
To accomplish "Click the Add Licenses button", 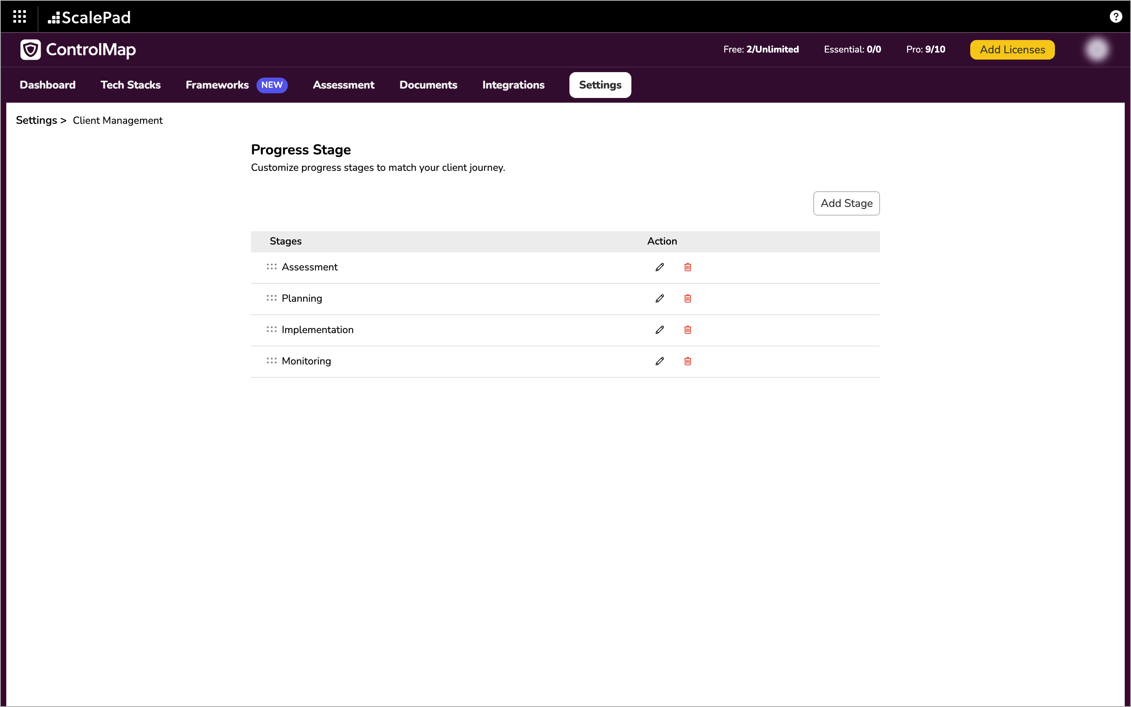I will [1012, 49].
